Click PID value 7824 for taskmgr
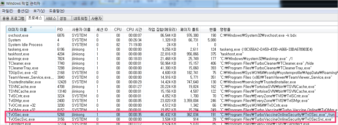Image resolution: width=338 pixels, height=125 pixels. (61, 59)
